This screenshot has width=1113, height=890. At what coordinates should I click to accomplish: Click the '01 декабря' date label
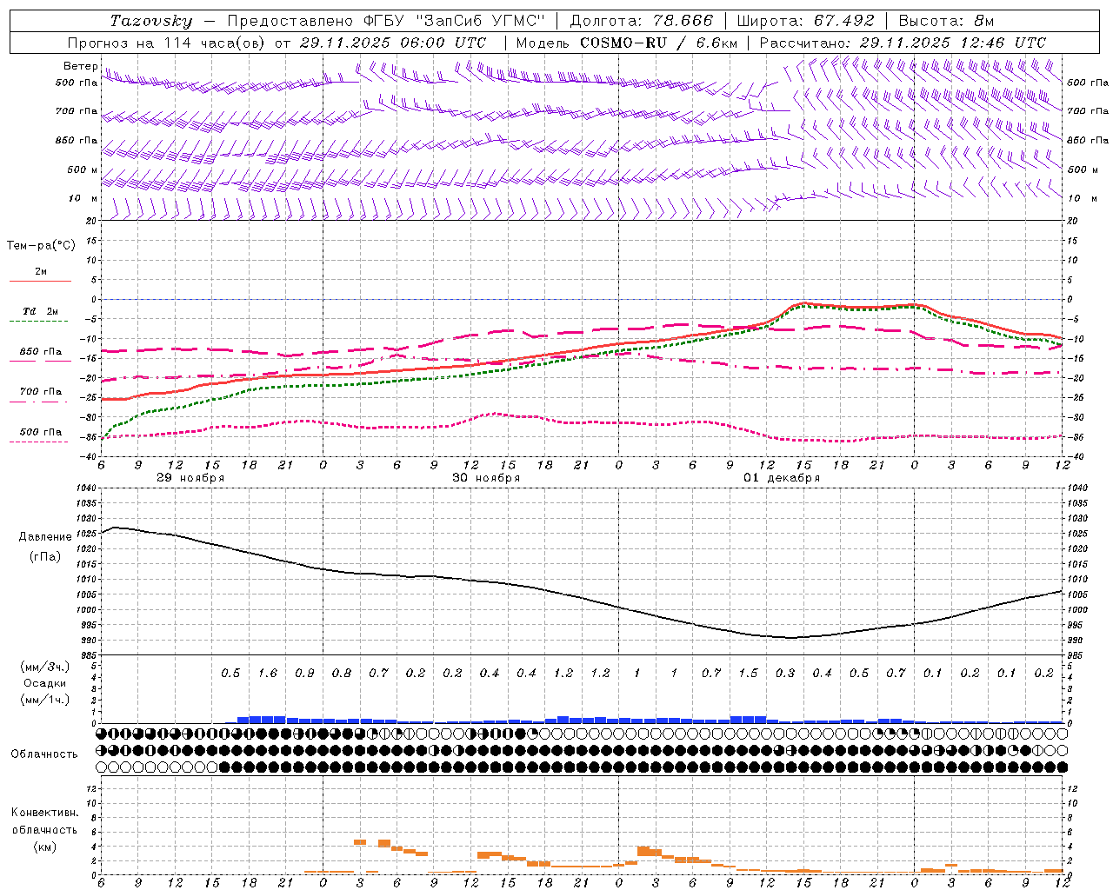[x=782, y=478]
